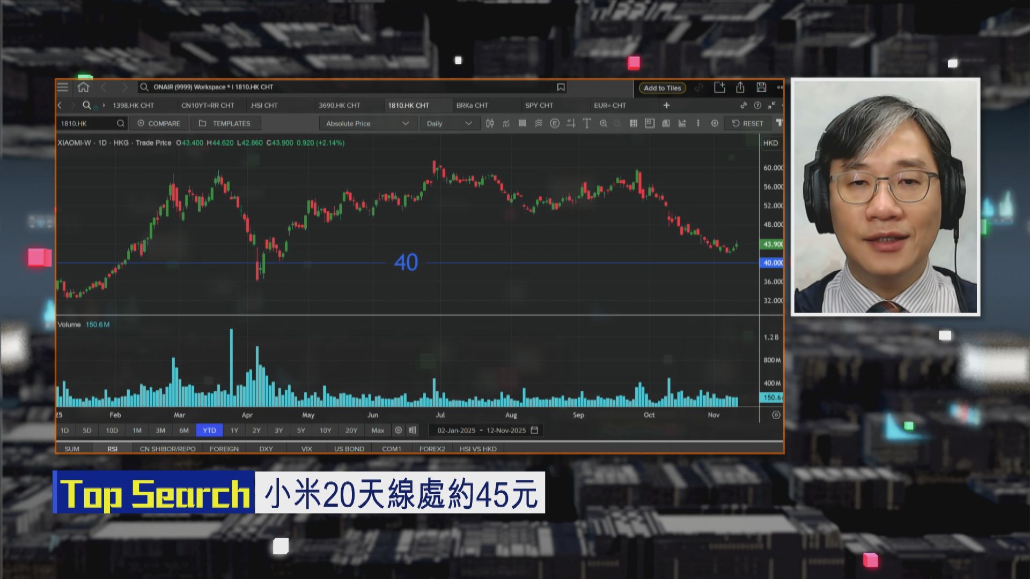Open the share/export icon in the top bar
The width and height of the screenshot is (1030, 579).
(740, 86)
